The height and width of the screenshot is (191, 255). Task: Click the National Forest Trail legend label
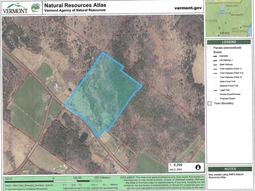(229, 86)
